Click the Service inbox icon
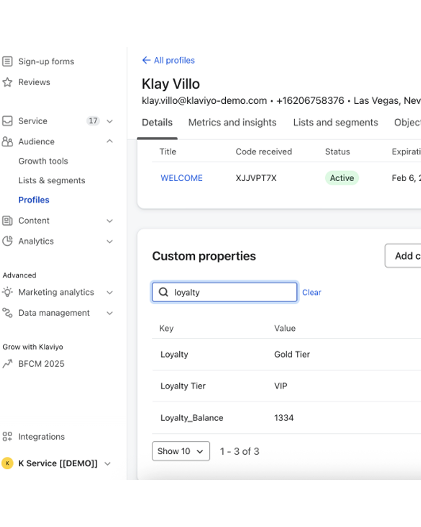This screenshot has width=421, height=527. pyautogui.click(x=8, y=121)
